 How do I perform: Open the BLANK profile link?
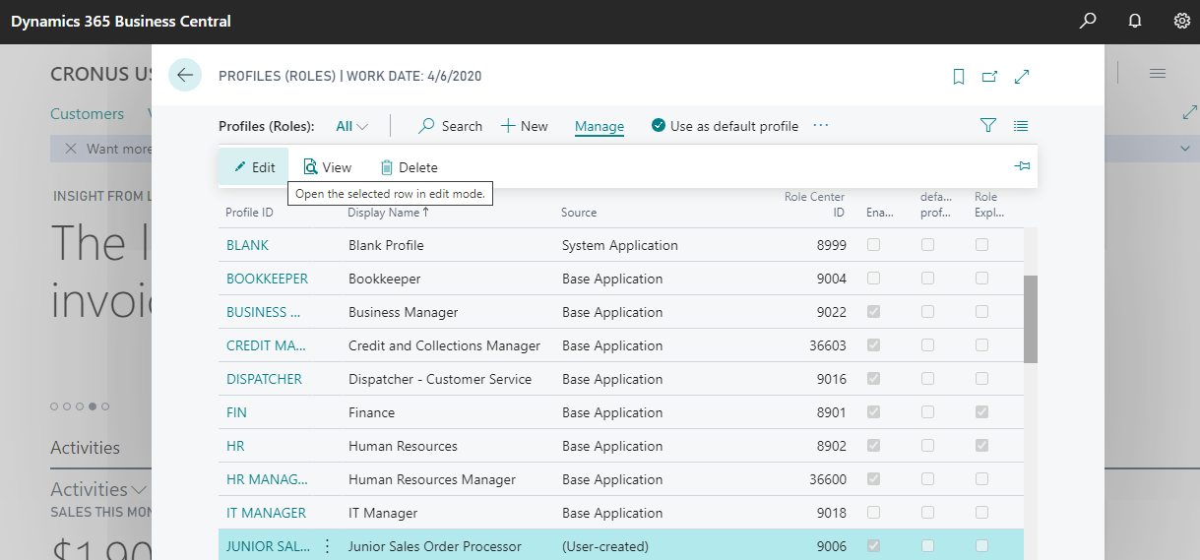tap(247, 245)
